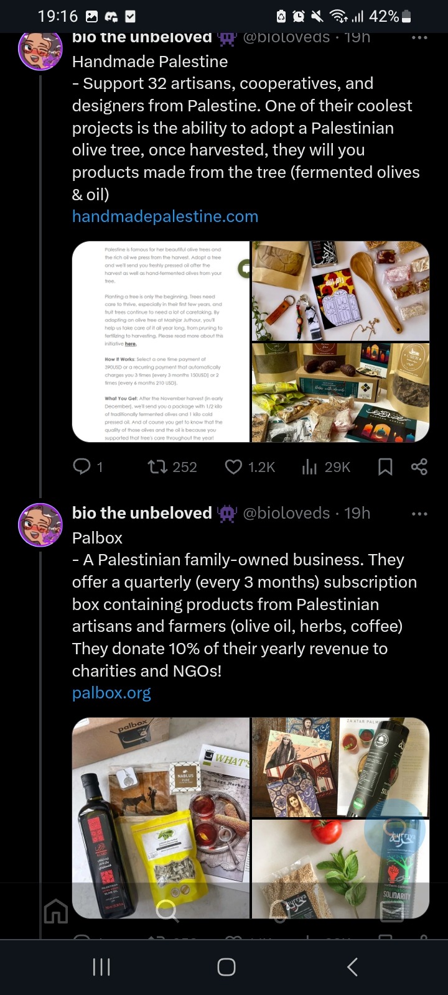
Task: Expand more options on Handmade Palestine tweet
Action: pos(419,38)
